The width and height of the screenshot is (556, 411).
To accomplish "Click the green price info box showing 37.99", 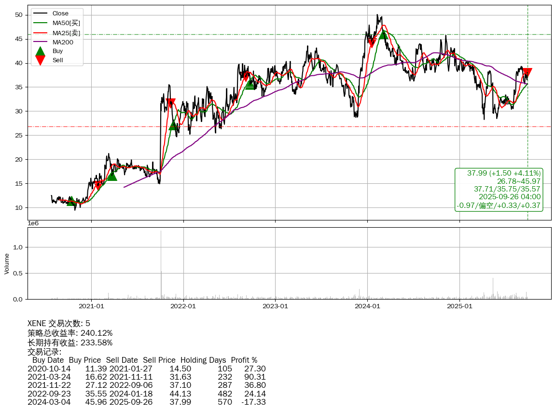I will coord(499,190).
